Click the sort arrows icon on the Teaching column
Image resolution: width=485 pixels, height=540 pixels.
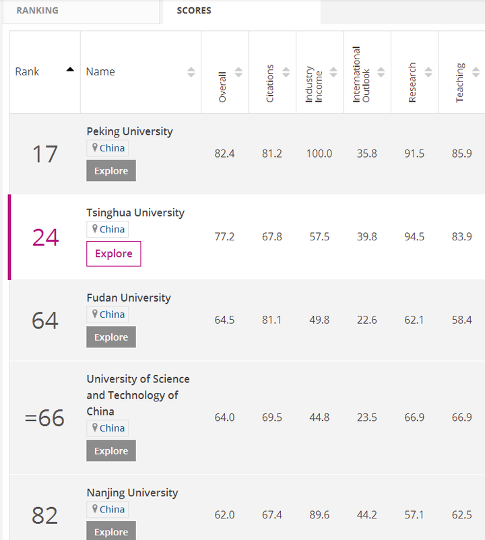[476, 72]
